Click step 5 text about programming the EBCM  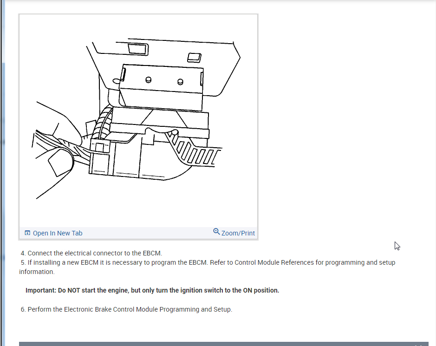coord(207,267)
